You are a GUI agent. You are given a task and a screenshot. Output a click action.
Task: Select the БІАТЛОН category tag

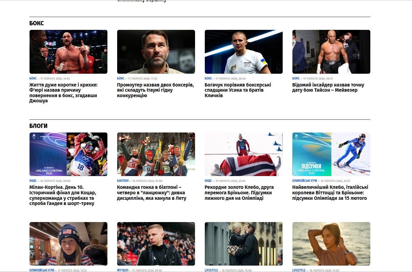pyautogui.click(x=123, y=181)
